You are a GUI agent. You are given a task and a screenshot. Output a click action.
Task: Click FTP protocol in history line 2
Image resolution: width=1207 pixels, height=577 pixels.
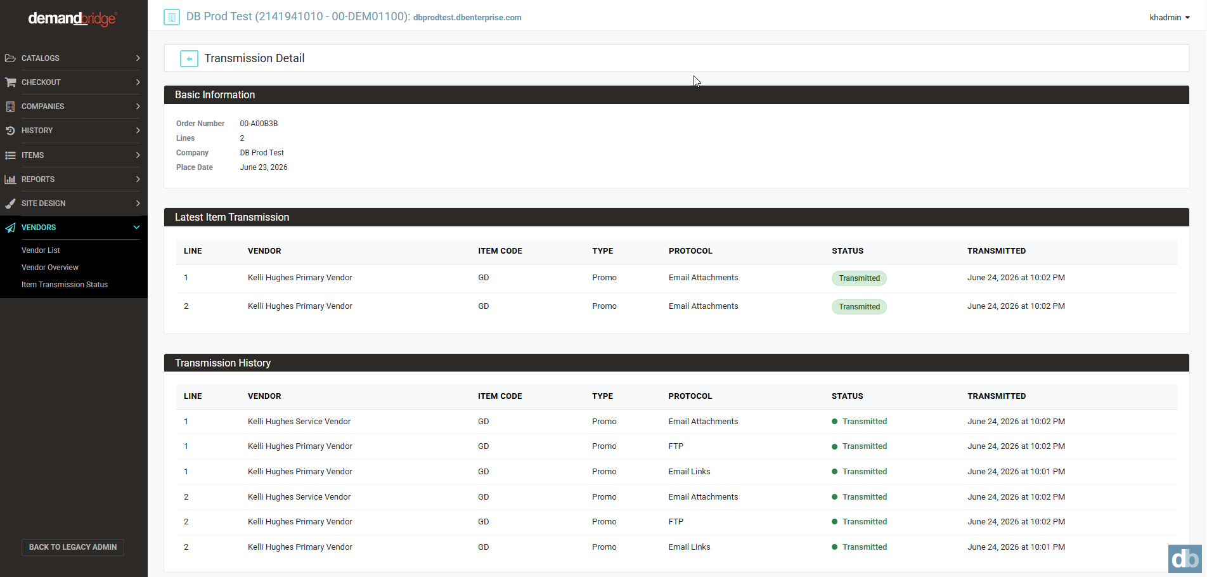pos(676,522)
